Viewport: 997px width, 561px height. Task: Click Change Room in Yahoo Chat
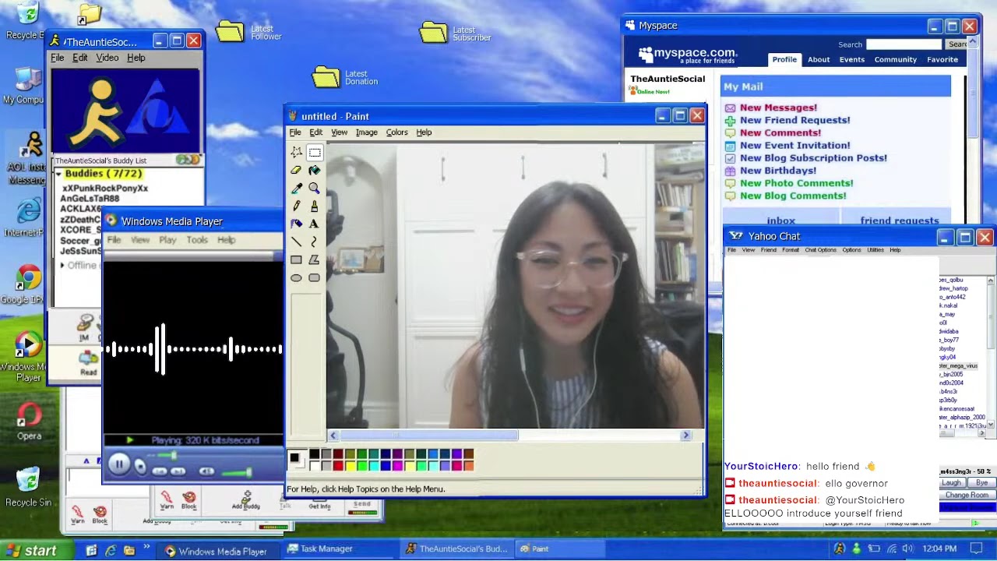click(x=967, y=496)
